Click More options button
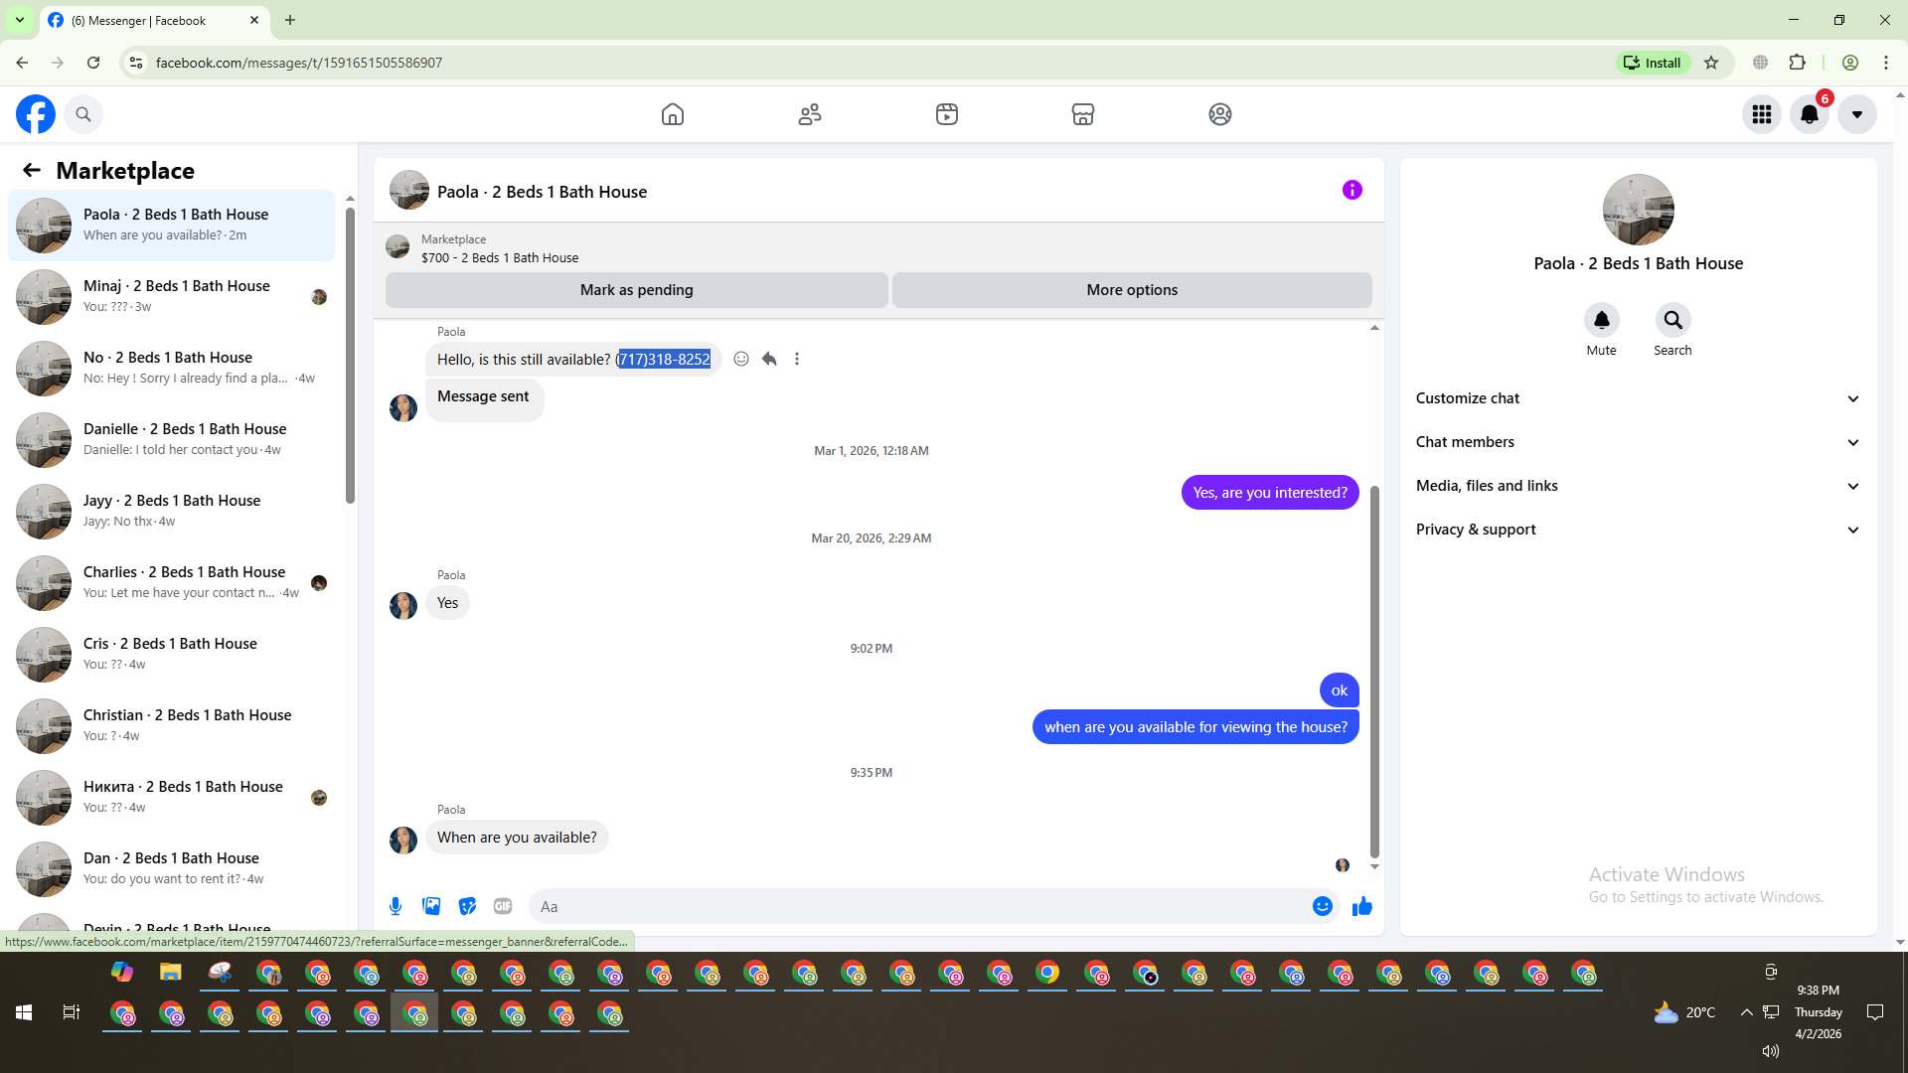The height and width of the screenshot is (1073, 1908). point(1132,290)
